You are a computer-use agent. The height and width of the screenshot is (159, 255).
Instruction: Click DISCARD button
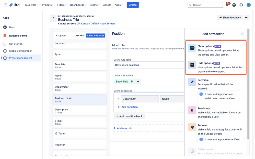79,35
